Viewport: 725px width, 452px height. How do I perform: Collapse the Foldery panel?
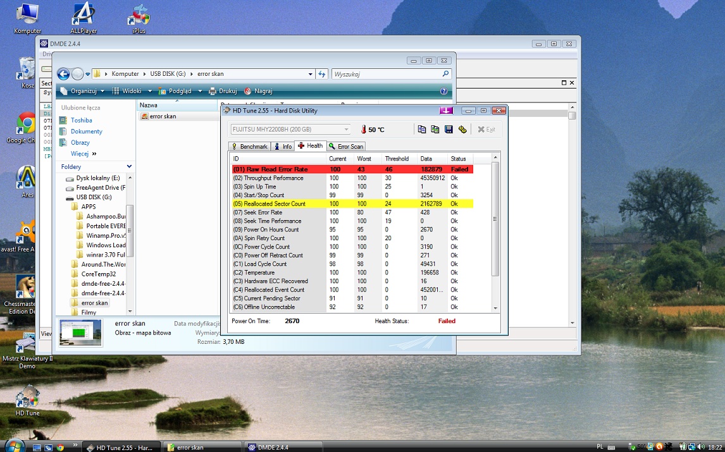pyautogui.click(x=130, y=166)
